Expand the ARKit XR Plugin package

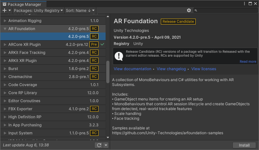5,61
